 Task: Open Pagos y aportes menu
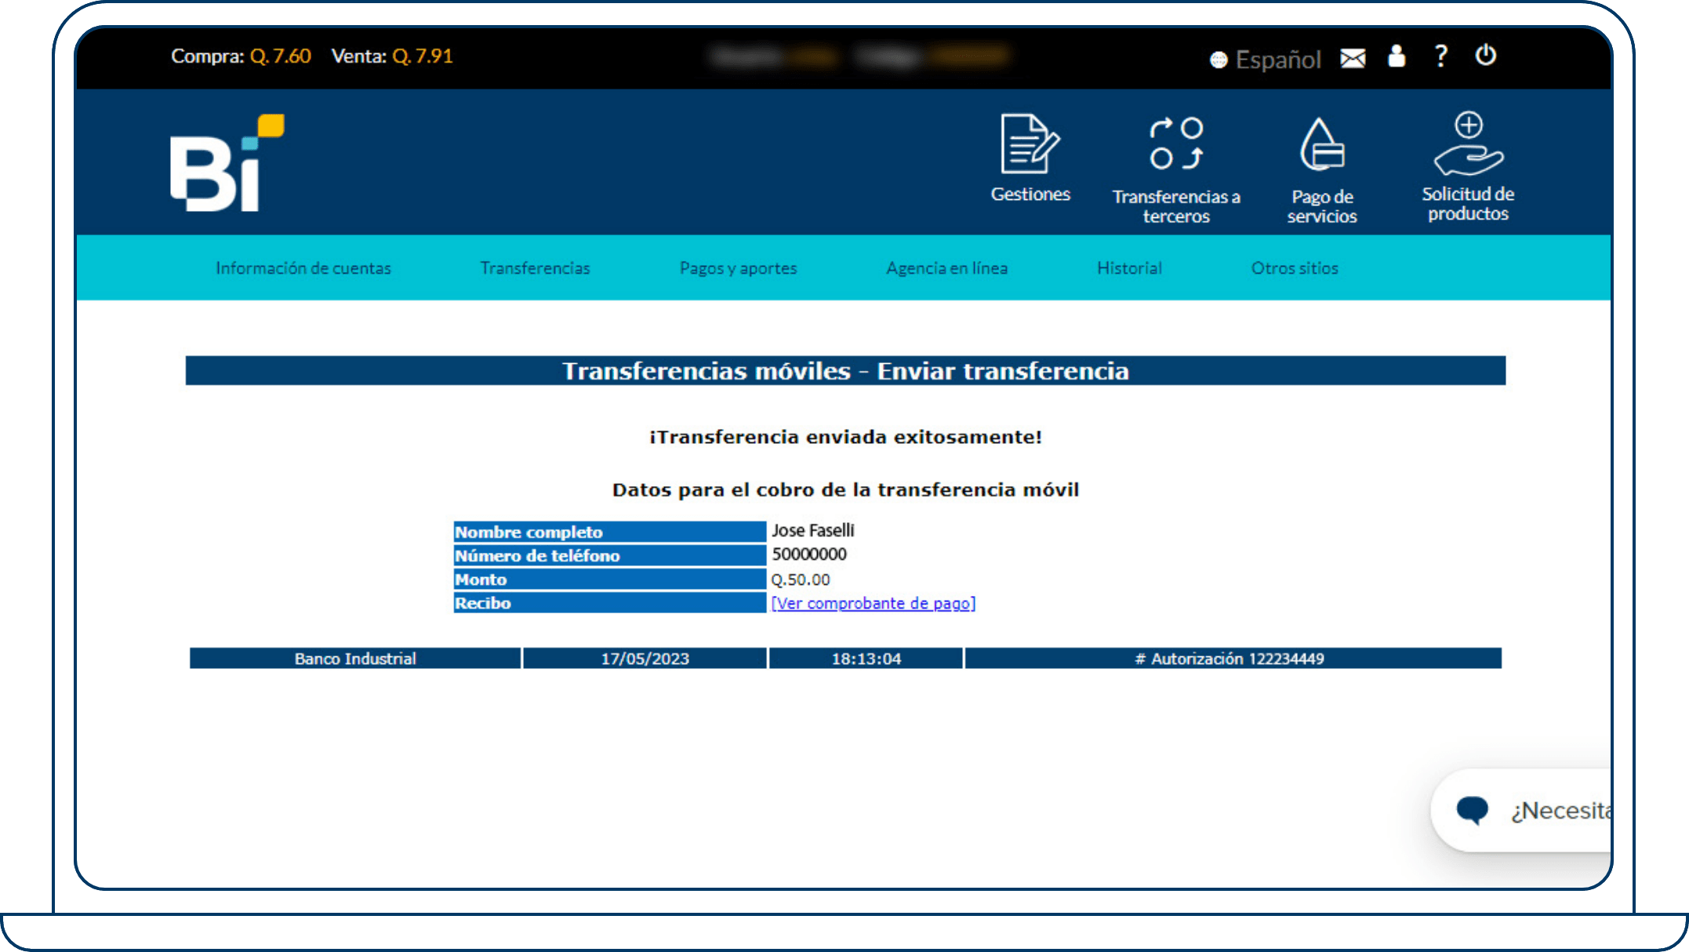(x=738, y=268)
